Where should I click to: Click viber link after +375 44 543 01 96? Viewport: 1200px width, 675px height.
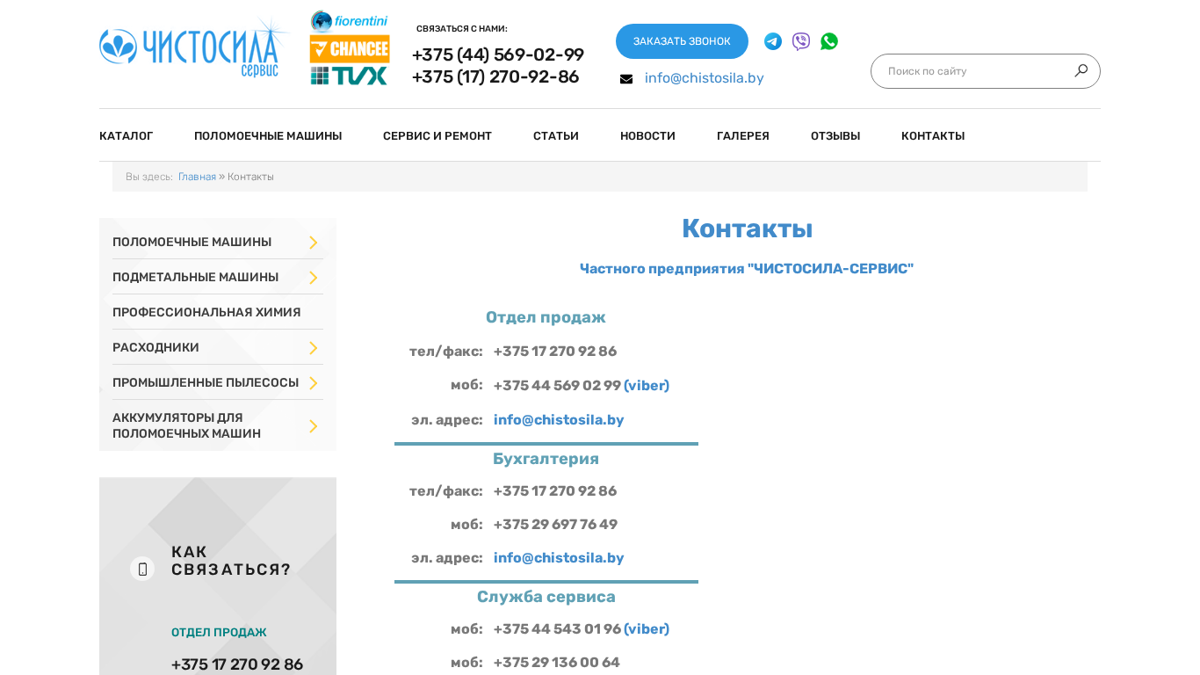pos(647,629)
